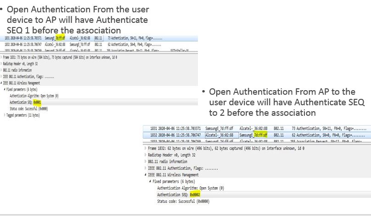Select unselected packet 1831 row in the lower capture

pos(257,129)
